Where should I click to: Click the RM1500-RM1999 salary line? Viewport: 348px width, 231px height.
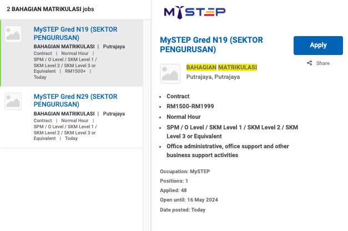tap(190, 107)
